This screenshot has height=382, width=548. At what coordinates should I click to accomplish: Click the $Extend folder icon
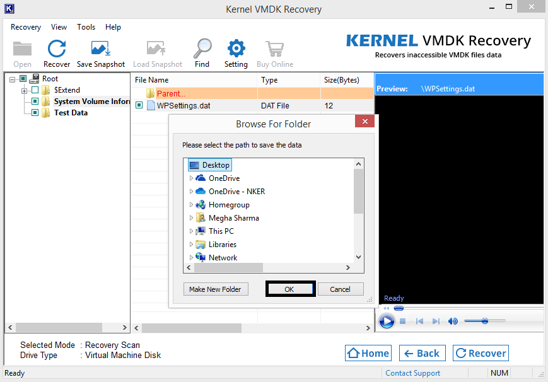coord(46,90)
